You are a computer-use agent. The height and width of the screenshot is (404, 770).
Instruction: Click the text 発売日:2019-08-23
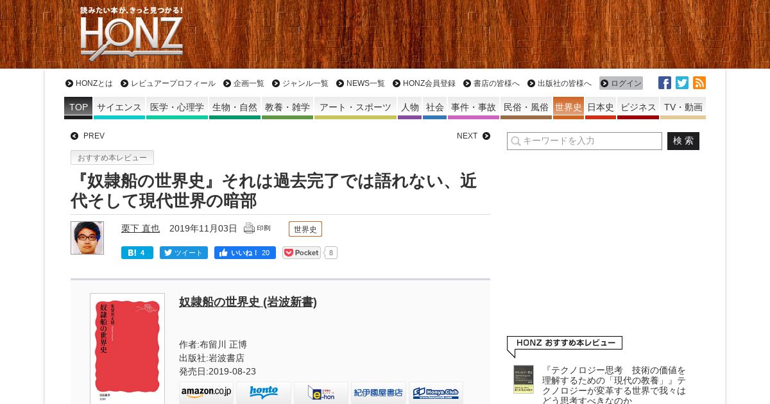pyautogui.click(x=218, y=371)
